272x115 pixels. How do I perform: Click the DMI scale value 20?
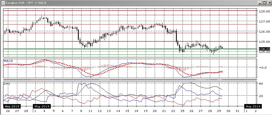point(261,96)
